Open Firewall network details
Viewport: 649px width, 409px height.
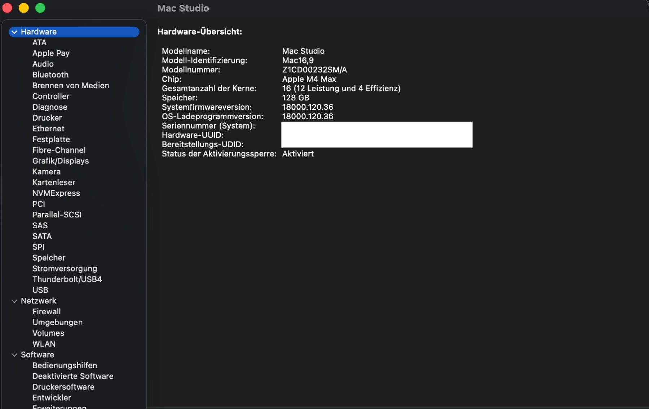[47, 312]
